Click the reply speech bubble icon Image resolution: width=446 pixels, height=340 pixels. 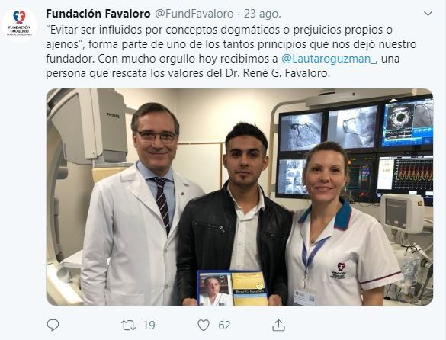53,325
